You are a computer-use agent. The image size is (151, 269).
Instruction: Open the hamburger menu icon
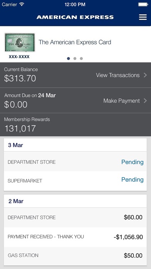click(x=143, y=17)
